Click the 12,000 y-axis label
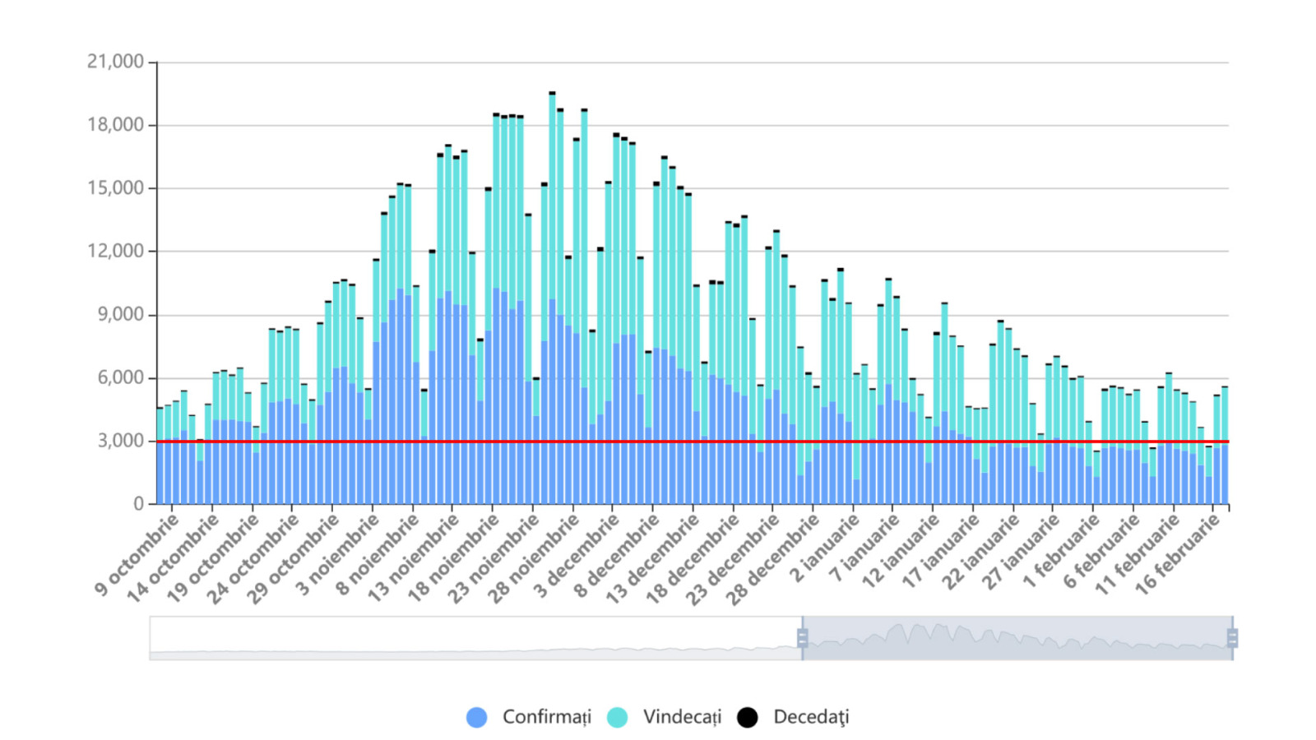Image resolution: width=1316 pixels, height=740 pixels. tap(115, 252)
